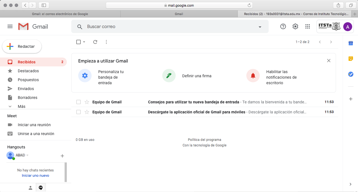Screen dimensions: 358x192
Task: Open Recibidos folder
Action: (33, 62)
